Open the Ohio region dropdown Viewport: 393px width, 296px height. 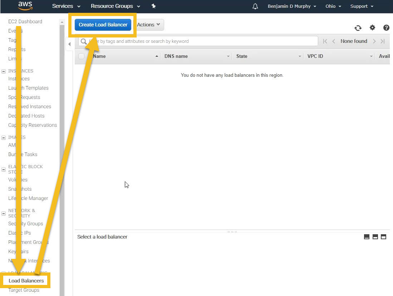coord(333,6)
